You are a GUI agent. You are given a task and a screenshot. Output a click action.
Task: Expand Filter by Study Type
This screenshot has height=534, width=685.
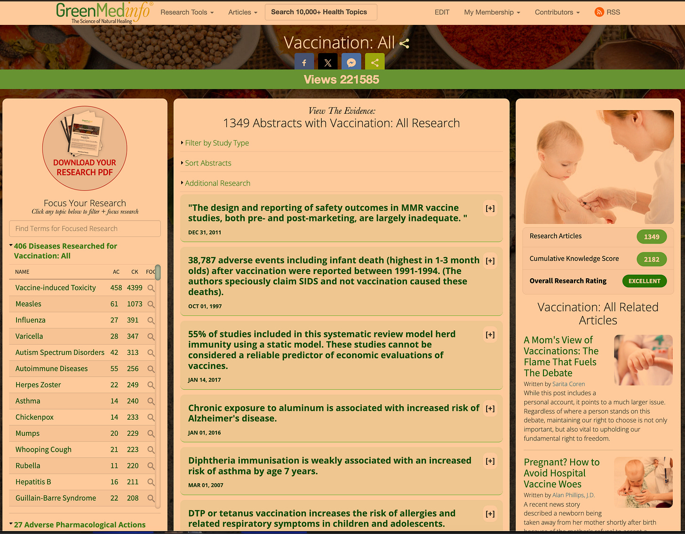tap(216, 143)
